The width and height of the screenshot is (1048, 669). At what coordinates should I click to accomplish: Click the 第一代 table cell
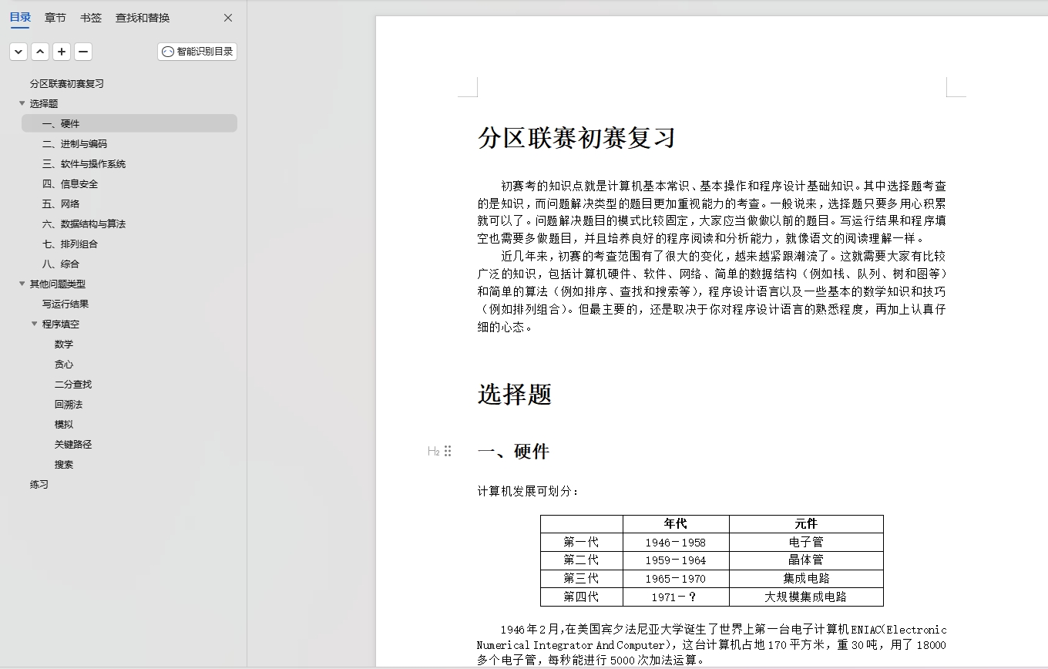[581, 542]
